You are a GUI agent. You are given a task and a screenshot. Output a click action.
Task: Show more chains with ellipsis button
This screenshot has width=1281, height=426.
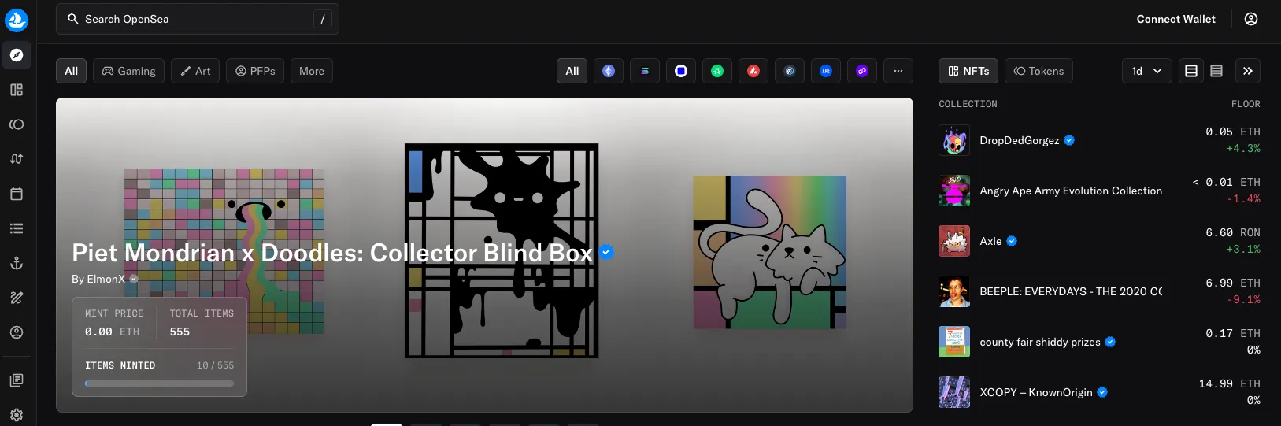point(898,71)
